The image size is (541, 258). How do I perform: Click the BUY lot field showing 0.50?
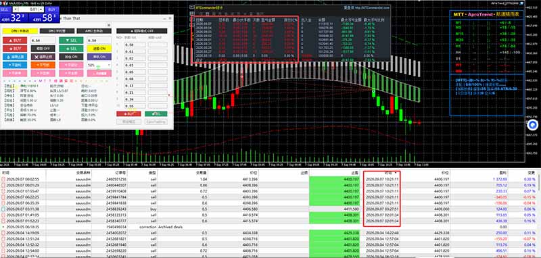point(43,41)
